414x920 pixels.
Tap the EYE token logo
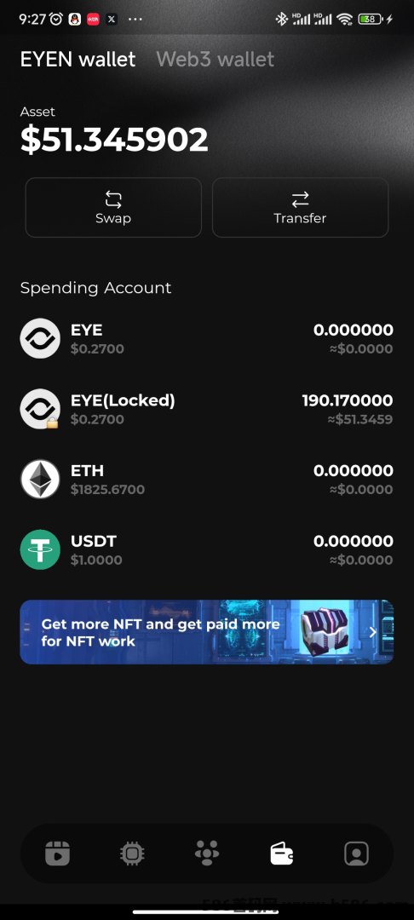(x=40, y=338)
